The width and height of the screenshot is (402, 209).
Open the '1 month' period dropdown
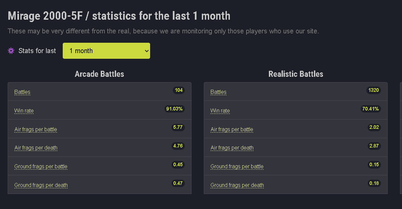point(106,51)
